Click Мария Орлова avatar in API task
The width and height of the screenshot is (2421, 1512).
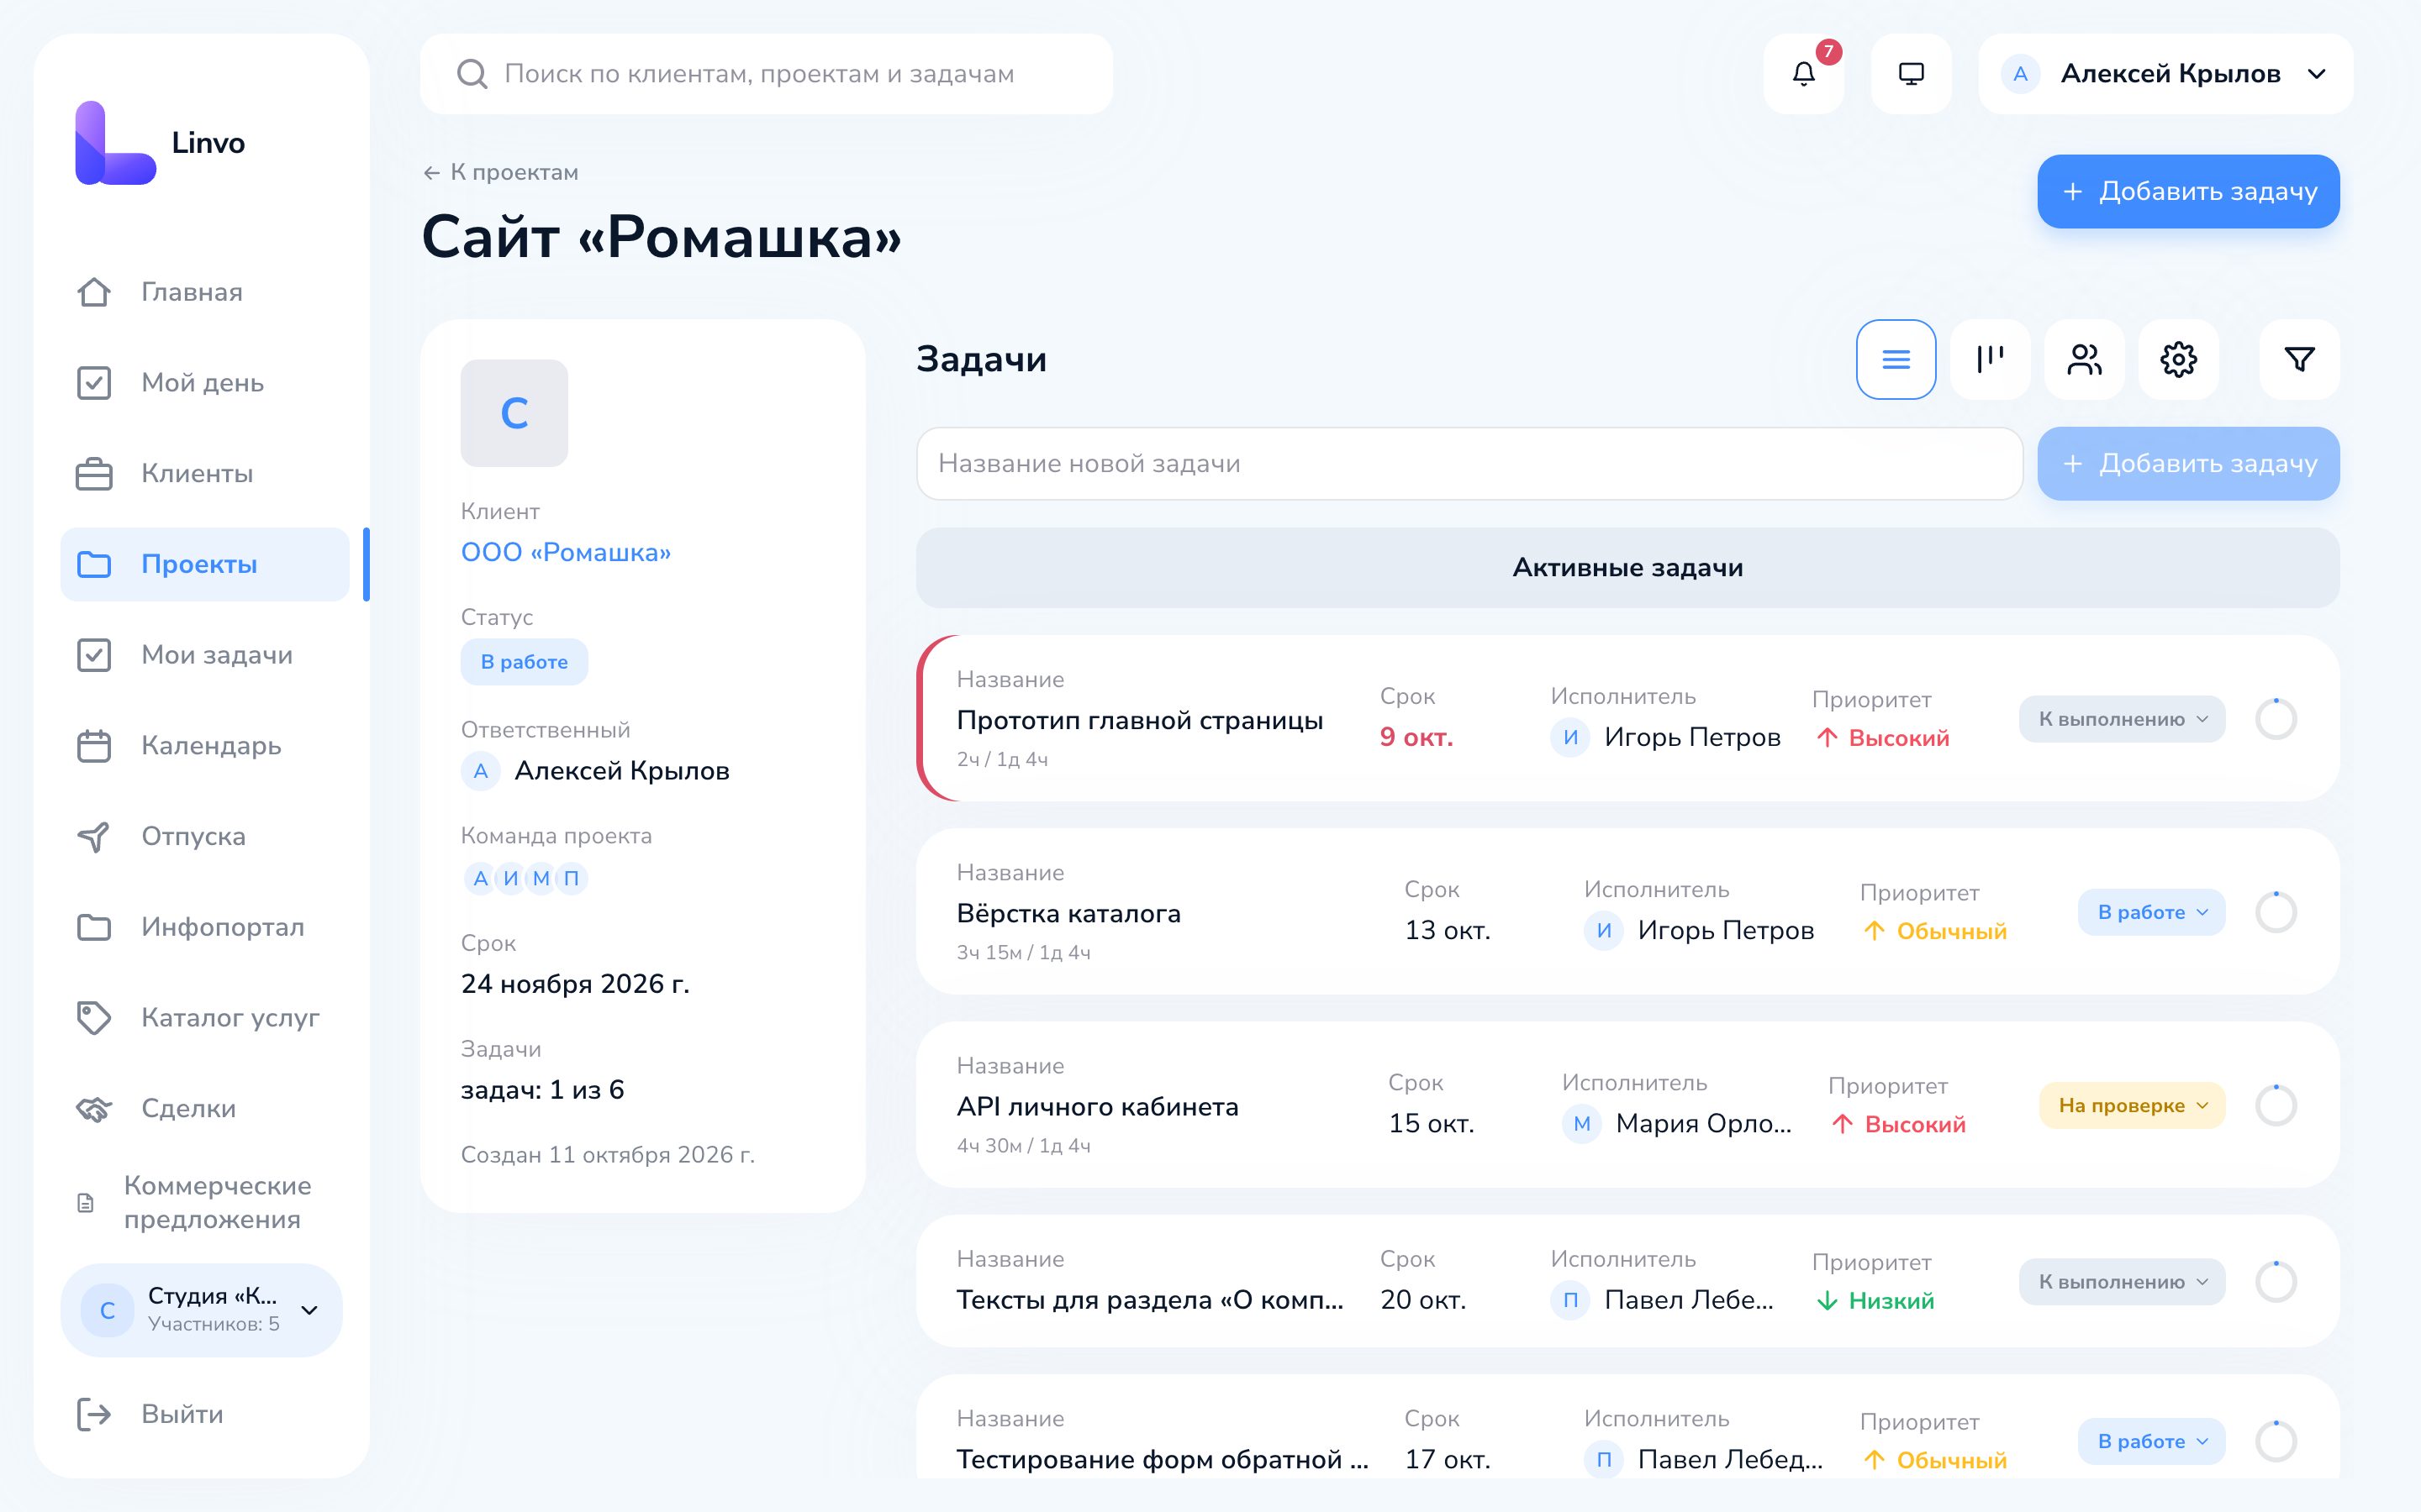click(x=1582, y=1123)
